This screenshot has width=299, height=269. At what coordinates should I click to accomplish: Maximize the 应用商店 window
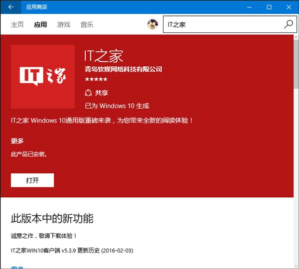point(269,7)
